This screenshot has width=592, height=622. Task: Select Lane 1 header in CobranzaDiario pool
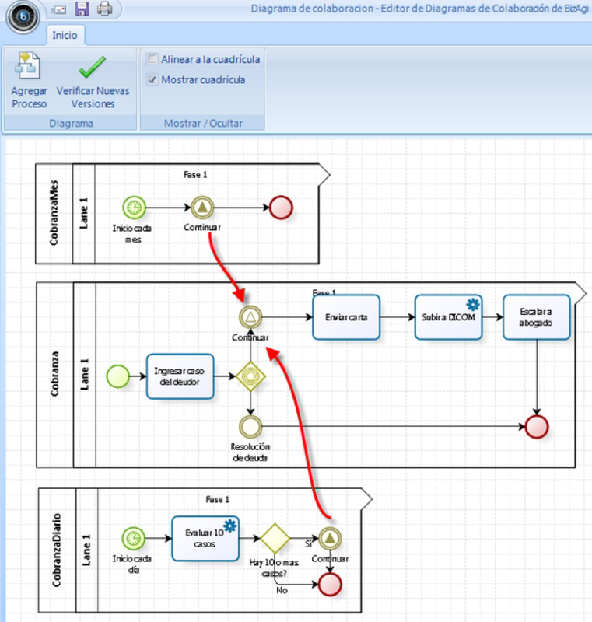[x=86, y=550]
